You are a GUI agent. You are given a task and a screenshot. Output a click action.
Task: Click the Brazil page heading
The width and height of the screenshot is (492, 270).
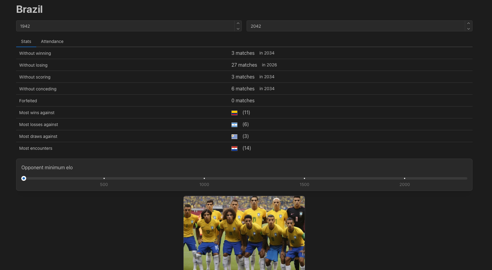pyautogui.click(x=30, y=9)
